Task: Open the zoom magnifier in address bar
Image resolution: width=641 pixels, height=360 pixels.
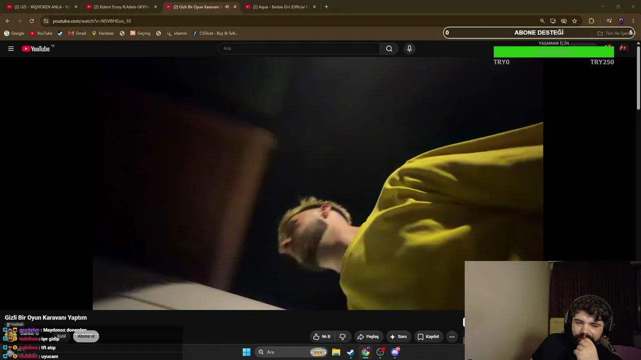Action: coord(542,21)
